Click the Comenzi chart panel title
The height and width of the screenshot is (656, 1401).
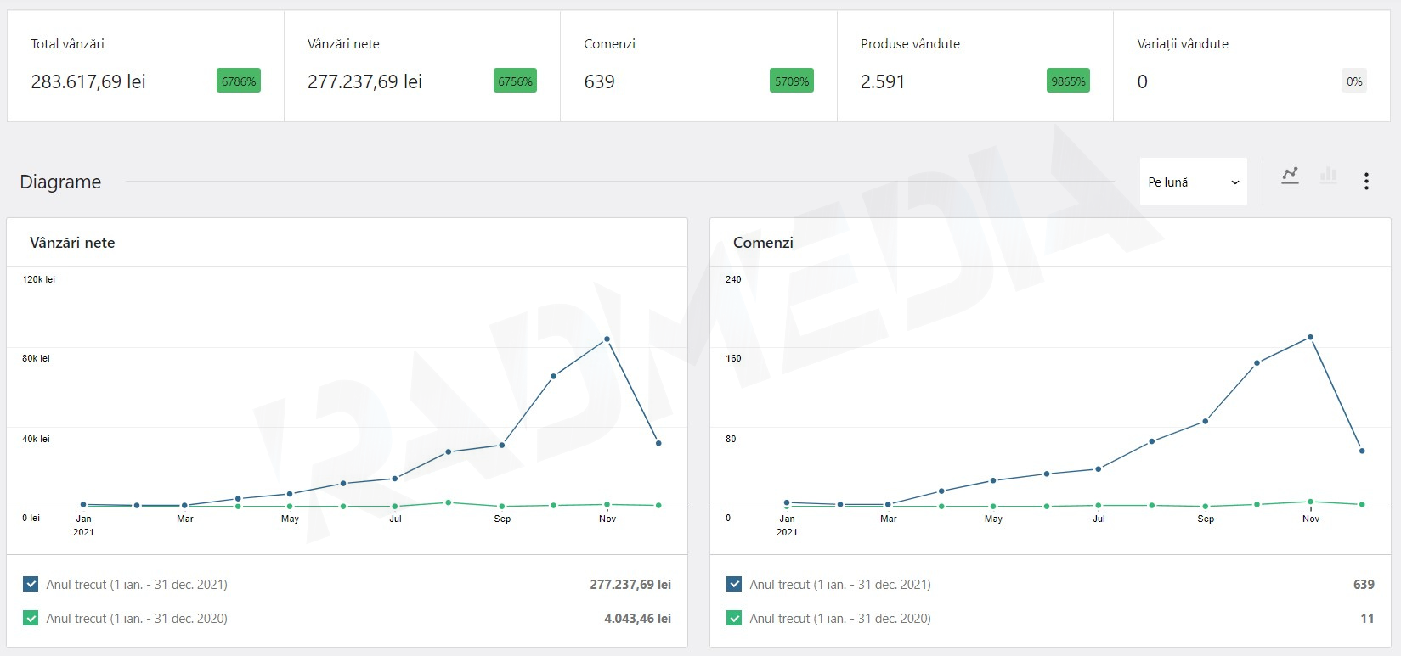763,243
